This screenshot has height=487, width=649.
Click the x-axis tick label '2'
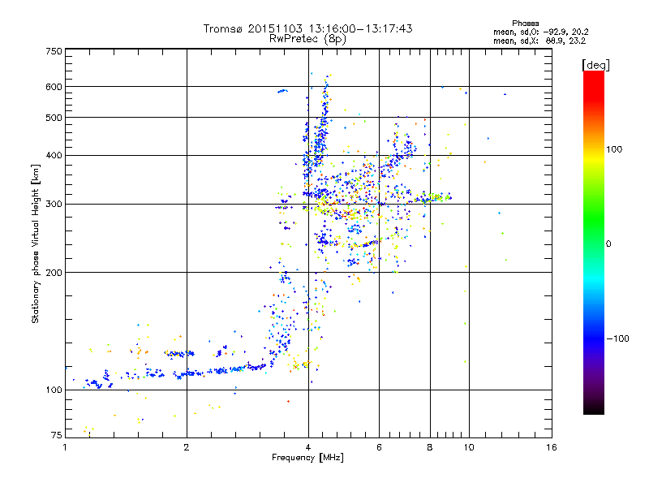(x=187, y=447)
